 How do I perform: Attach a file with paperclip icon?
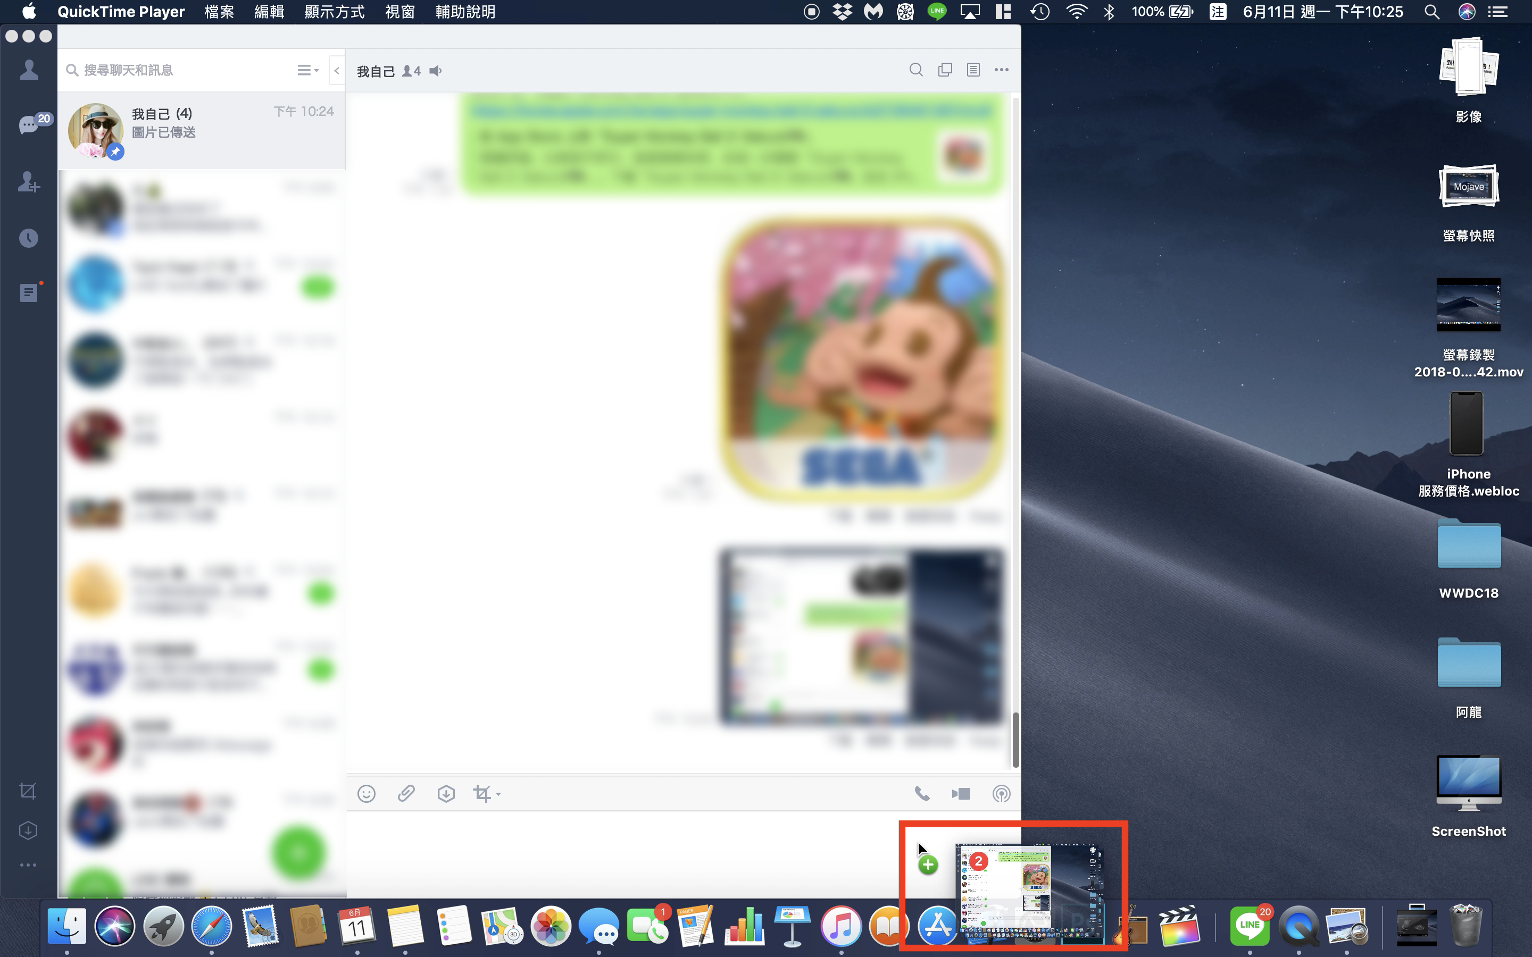406,794
